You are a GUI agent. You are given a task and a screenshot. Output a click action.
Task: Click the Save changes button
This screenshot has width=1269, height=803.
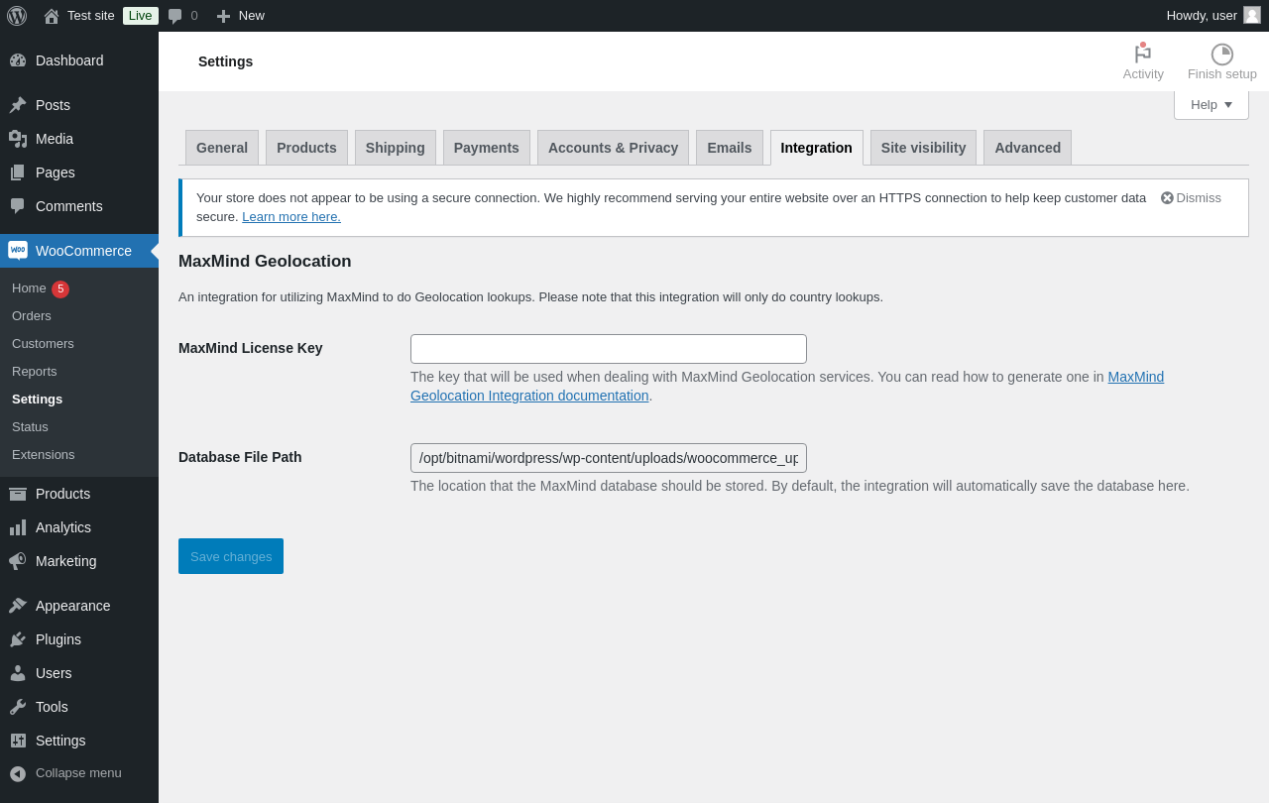(x=231, y=556)
